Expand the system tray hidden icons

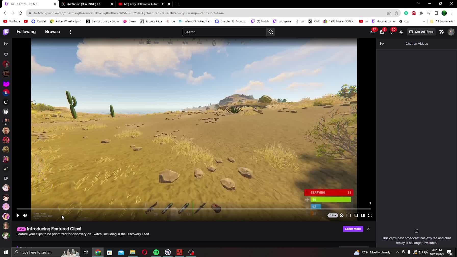click(398, 252)
